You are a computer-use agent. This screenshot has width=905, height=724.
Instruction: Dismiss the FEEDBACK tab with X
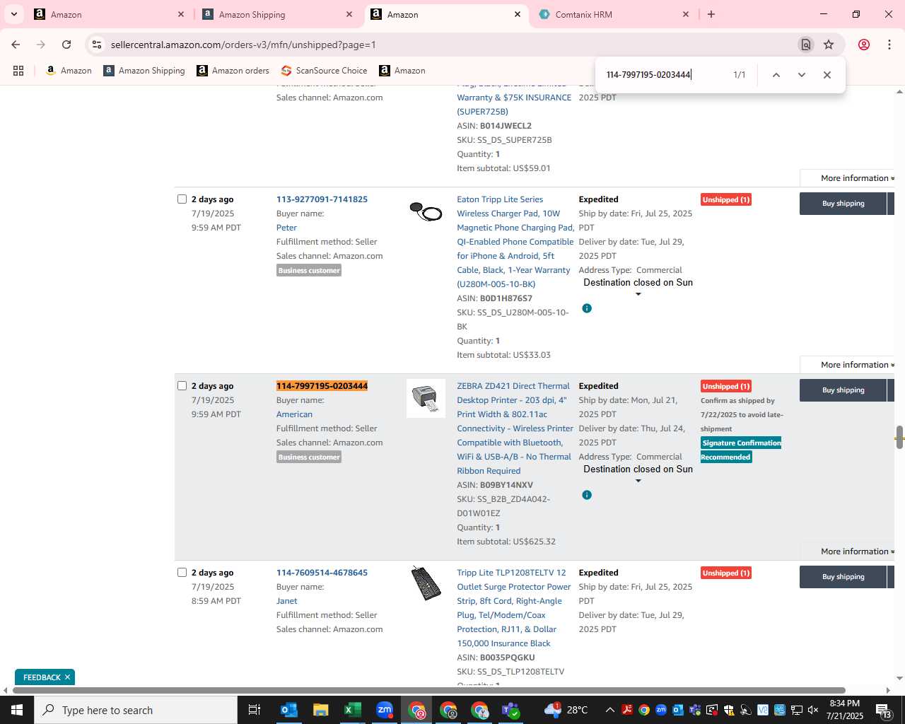pos(67,677)
